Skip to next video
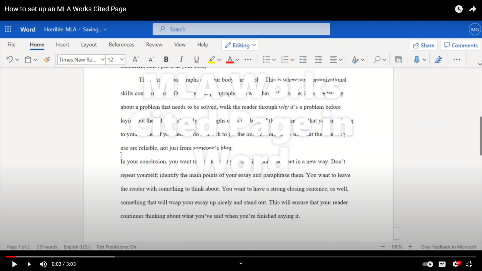 [x=30, y=264]
